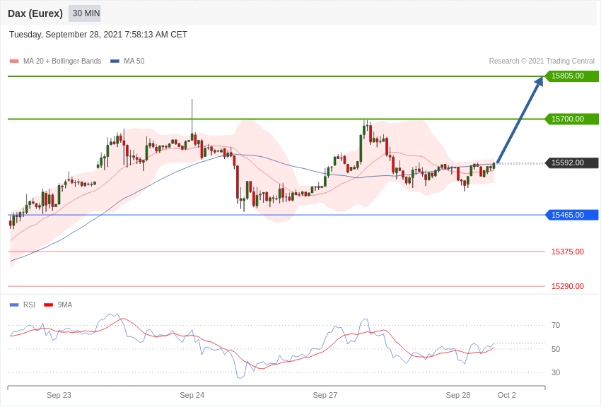This screenshot has height=407, width=601.
Task: Click the 15592.00 current price label
Action: tap(571, 163)
